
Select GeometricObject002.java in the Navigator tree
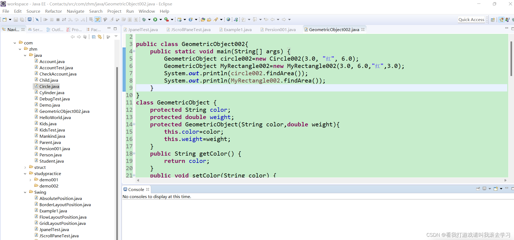64,111
